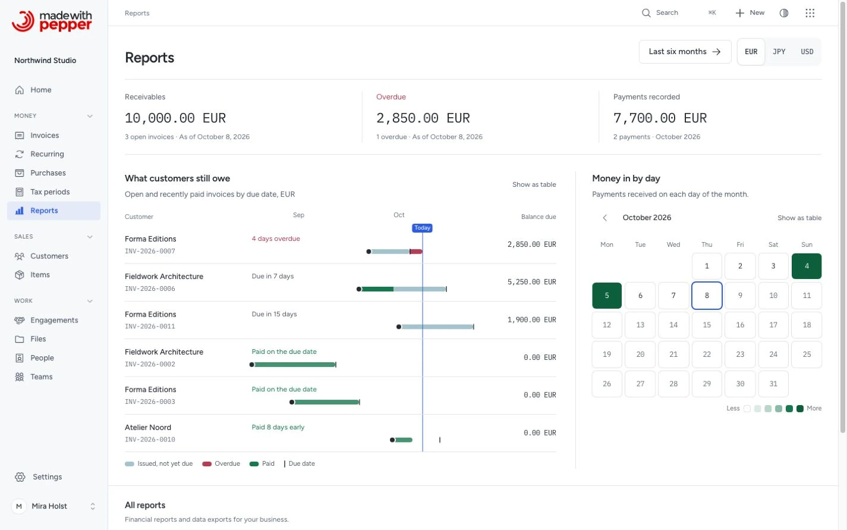Image resolution: width=847 pixels, height=530 pixels.
Task: Click the Purchases icon
Action: 20,173
